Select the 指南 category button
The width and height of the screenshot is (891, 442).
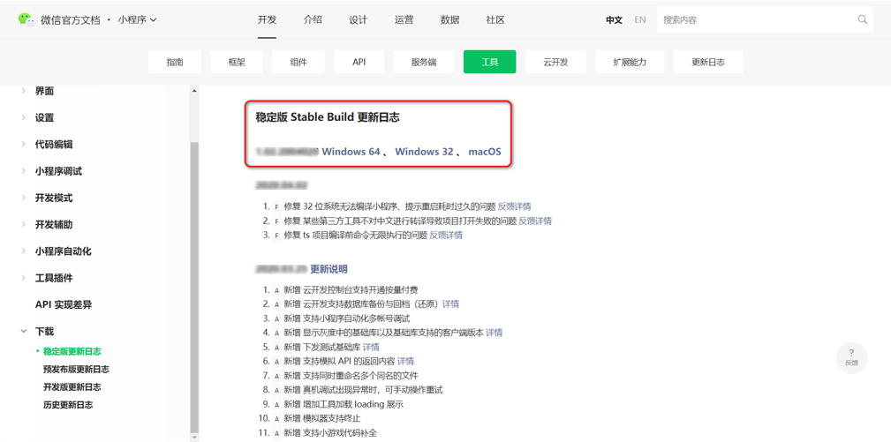[x=175, y=62]
